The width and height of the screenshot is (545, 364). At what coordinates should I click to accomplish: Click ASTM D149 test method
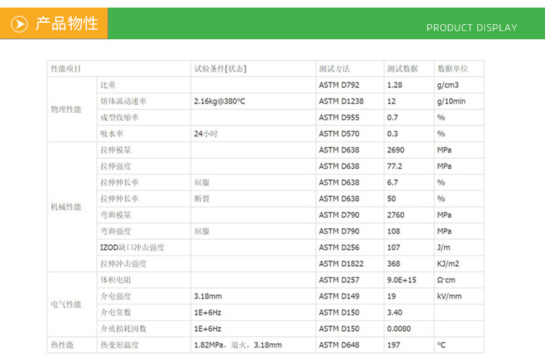click(x=339, y=296)
